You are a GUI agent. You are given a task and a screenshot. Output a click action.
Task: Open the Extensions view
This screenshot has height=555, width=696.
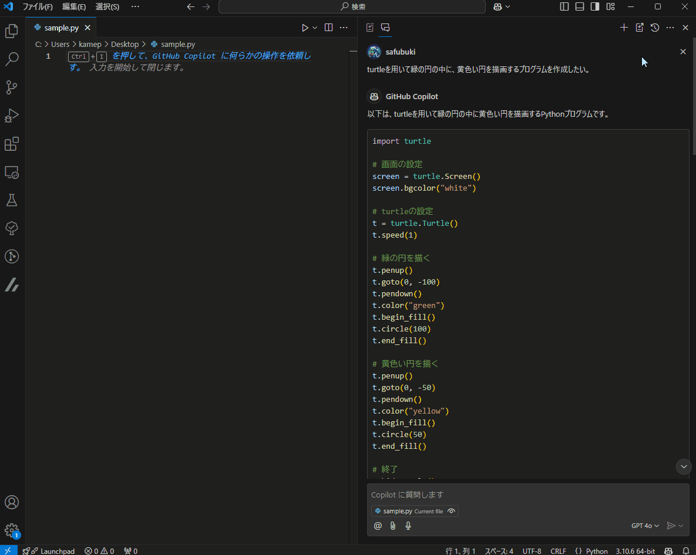click(x=12, y=144)
